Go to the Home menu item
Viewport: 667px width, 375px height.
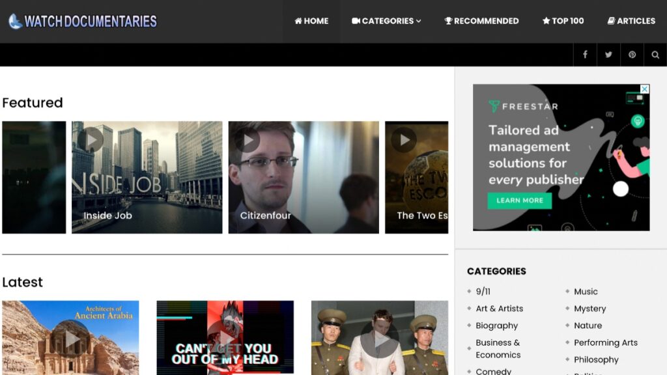pos(311,21)
